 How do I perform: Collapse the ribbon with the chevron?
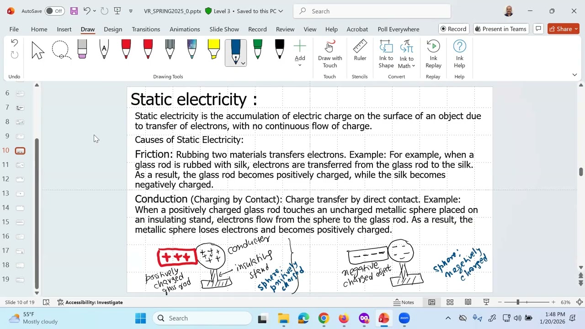[574, 75]
